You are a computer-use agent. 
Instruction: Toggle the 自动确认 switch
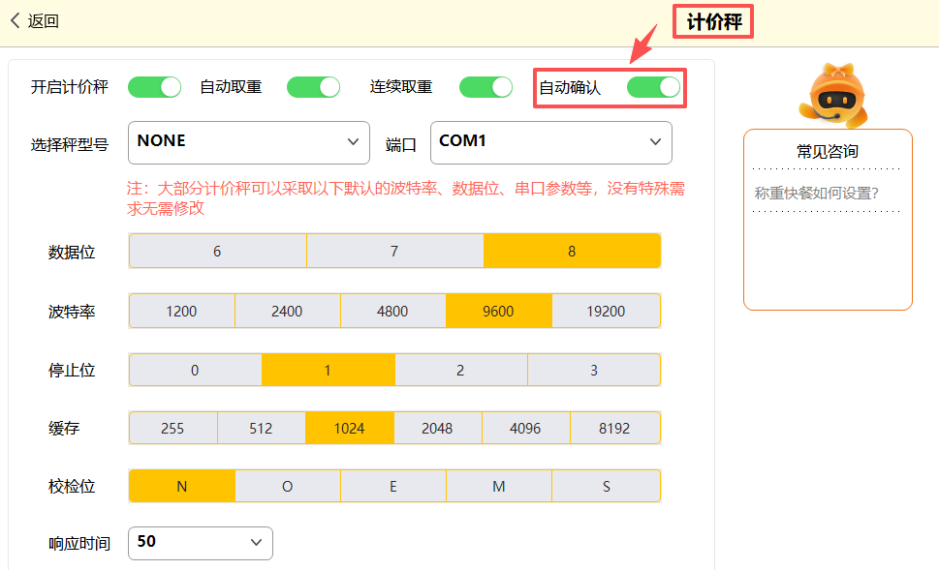coord(653,87)
